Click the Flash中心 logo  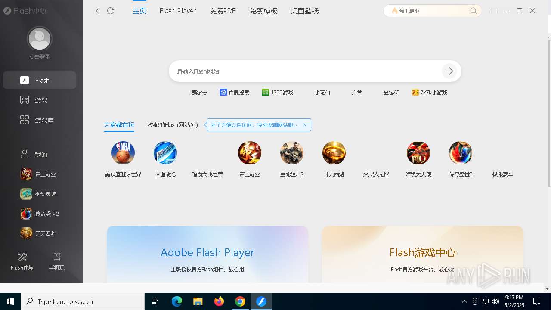(x=25, y=11)
